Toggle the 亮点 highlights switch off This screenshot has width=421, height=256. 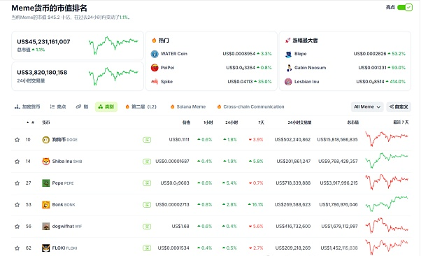click(x=405, y=8)
